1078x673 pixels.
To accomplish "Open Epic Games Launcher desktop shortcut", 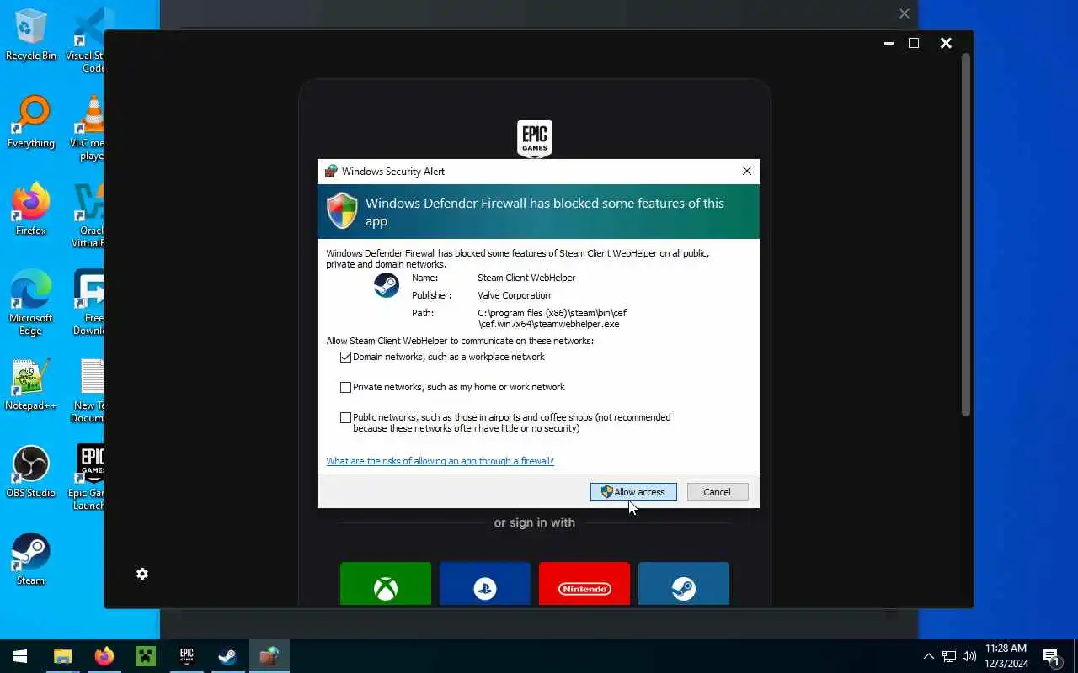I will click(88, 478).
